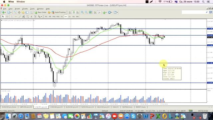The width and height of the screenshot is (213, 120).
Task: Select the Crosshair tool
Action: click(7, 17)
